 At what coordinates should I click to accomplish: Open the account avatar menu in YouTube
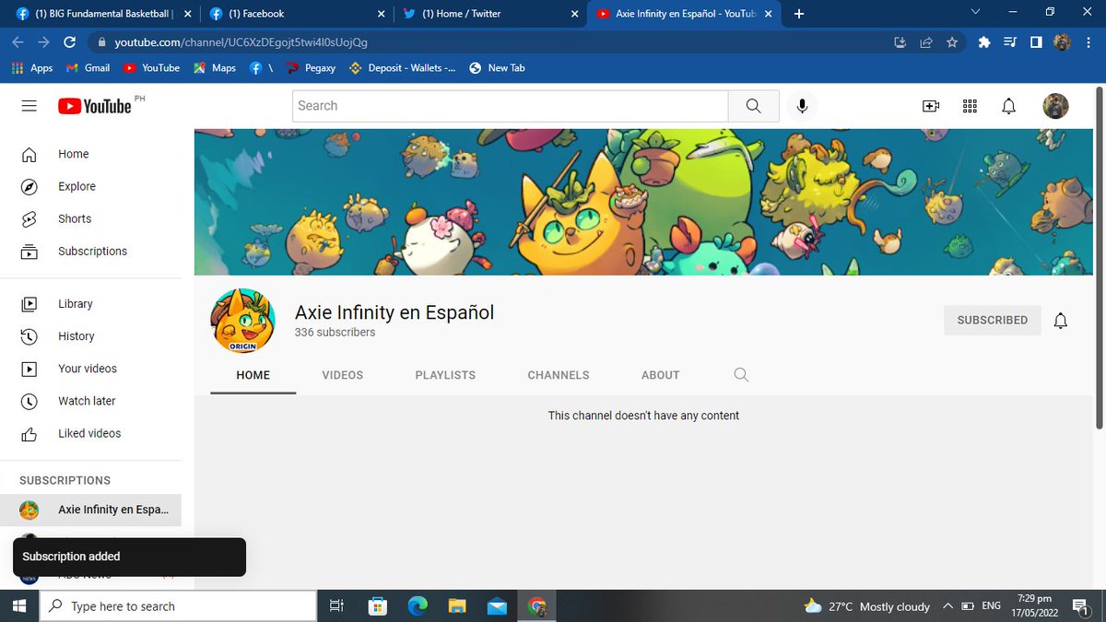[x=1055, y=106]
